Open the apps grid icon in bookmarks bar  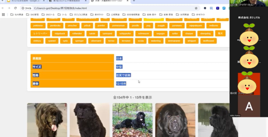3,15
